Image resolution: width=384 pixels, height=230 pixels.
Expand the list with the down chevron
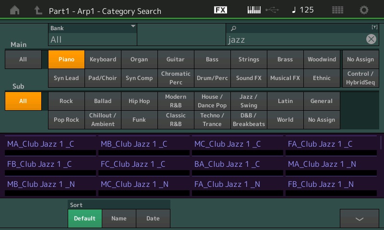pyautogui.click(x=359, y=218)
